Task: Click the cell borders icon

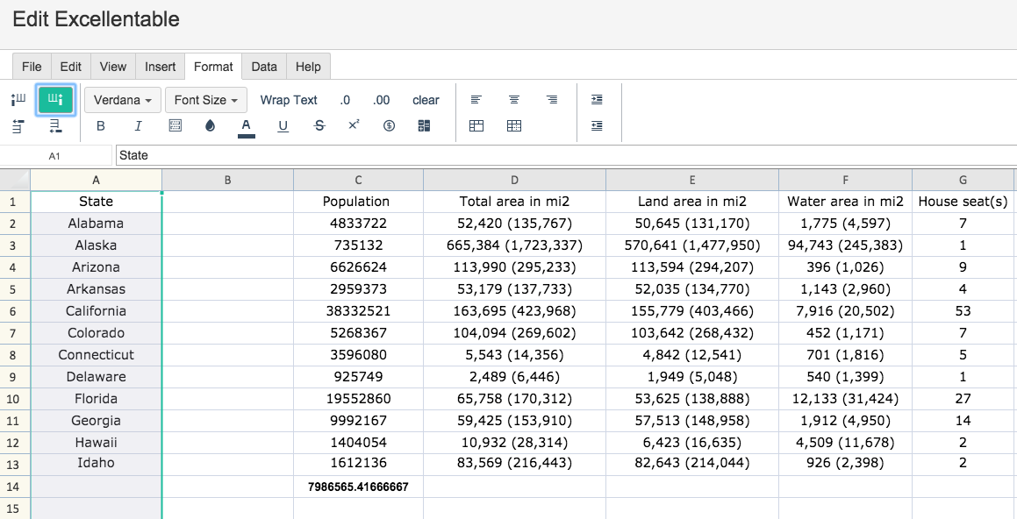Action: (175, 126)
